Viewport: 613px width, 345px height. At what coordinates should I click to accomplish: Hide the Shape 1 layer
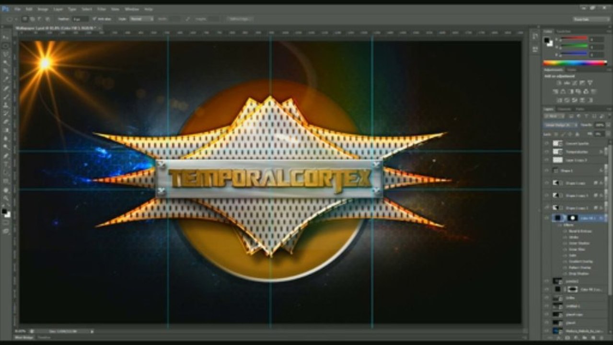(546, 171)
